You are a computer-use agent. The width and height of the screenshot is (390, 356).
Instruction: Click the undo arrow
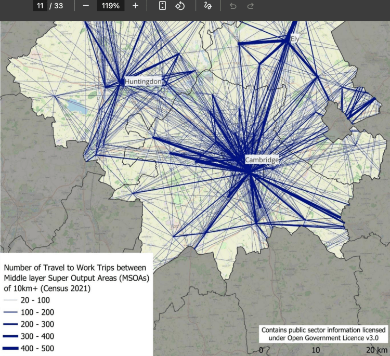click(233, 6)
